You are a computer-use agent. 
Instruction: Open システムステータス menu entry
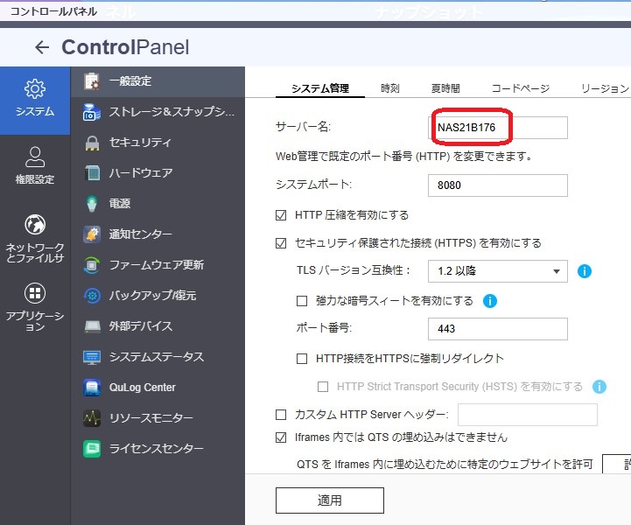click(x=158, y=357)
